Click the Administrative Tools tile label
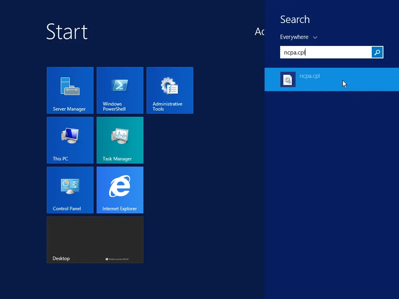This screenshot has height=299, width=399. click(x=168, y=106)
